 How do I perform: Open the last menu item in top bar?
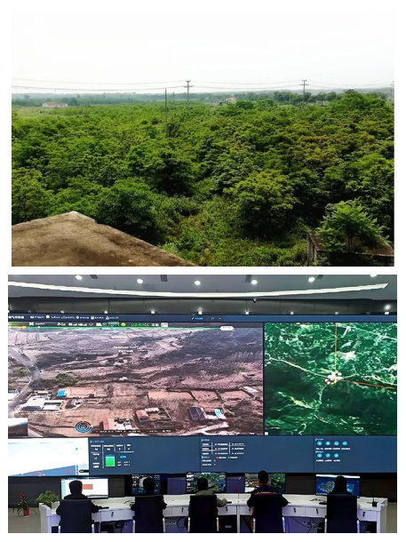[x=112, y=317]
